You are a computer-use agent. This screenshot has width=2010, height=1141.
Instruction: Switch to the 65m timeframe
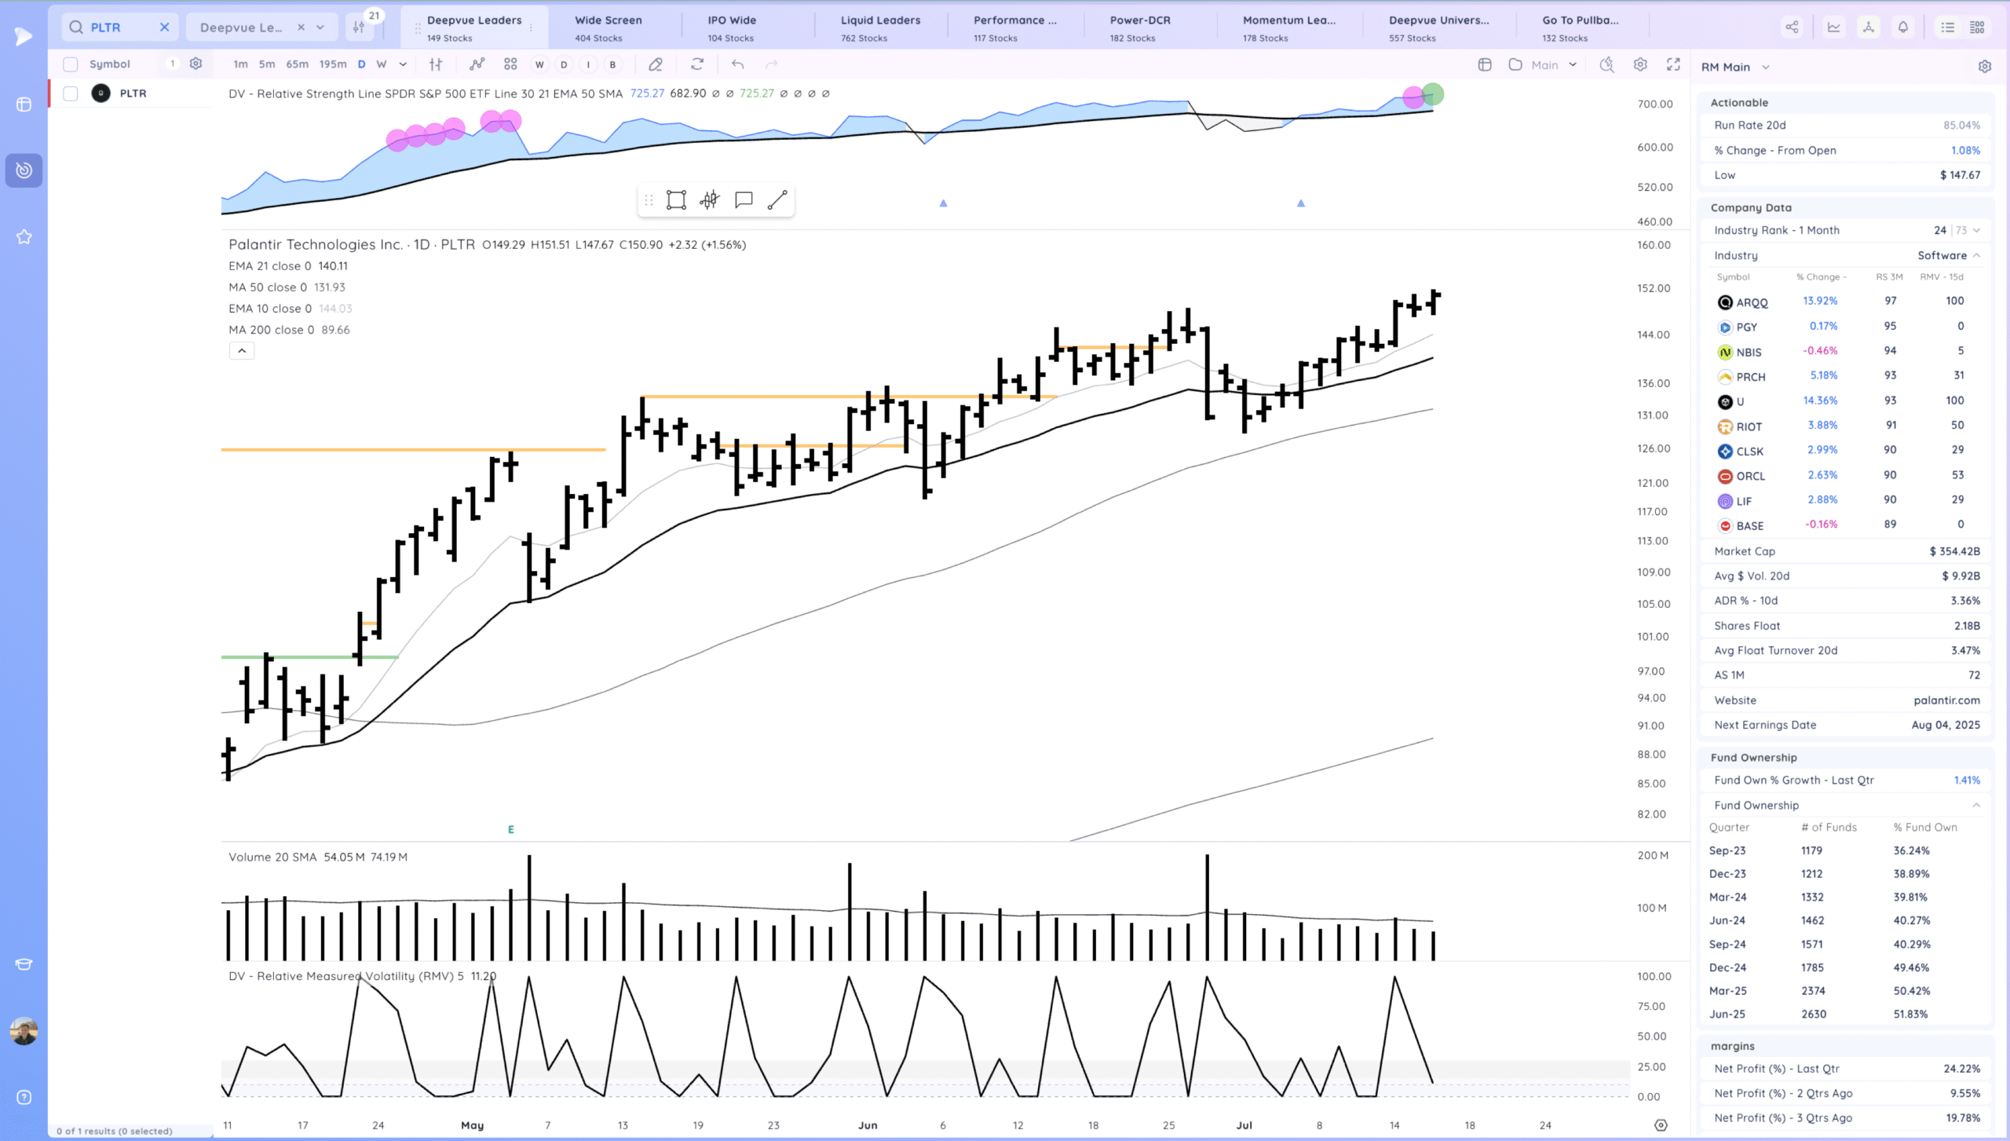pos(297,64)
